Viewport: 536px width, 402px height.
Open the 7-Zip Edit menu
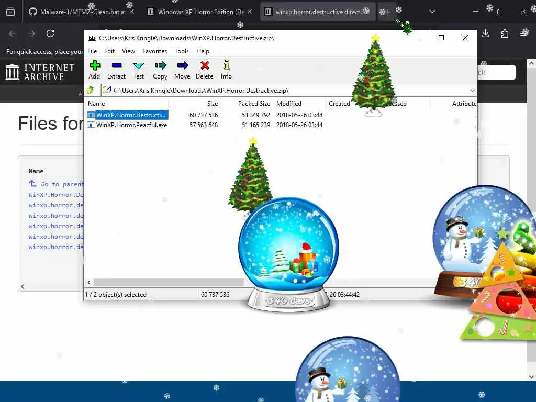click(x=109, y=51)
